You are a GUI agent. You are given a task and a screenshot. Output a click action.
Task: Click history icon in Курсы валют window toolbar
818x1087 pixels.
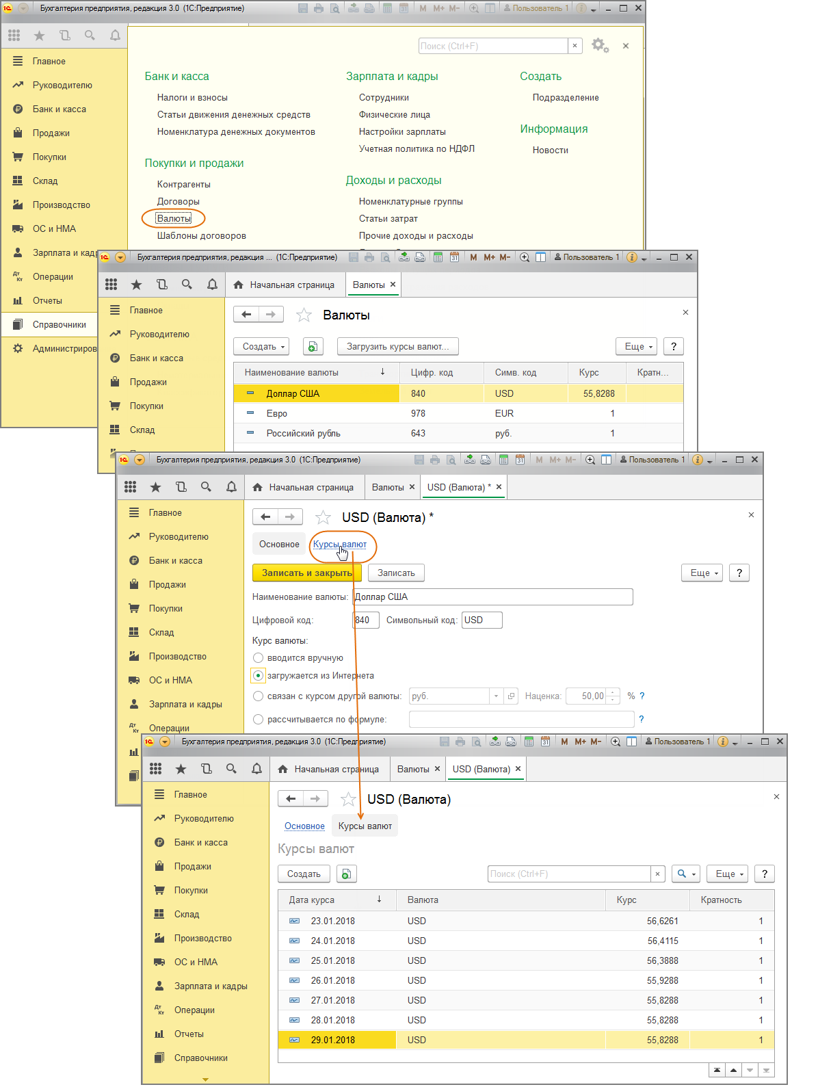click(x=207, y=769)
